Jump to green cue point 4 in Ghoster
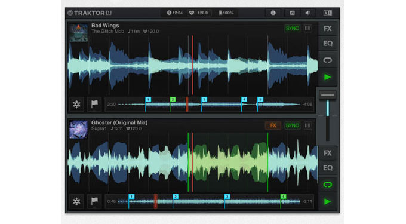This screenshot has width=406, height=224. pyautogui.click(x=283, y=197)
